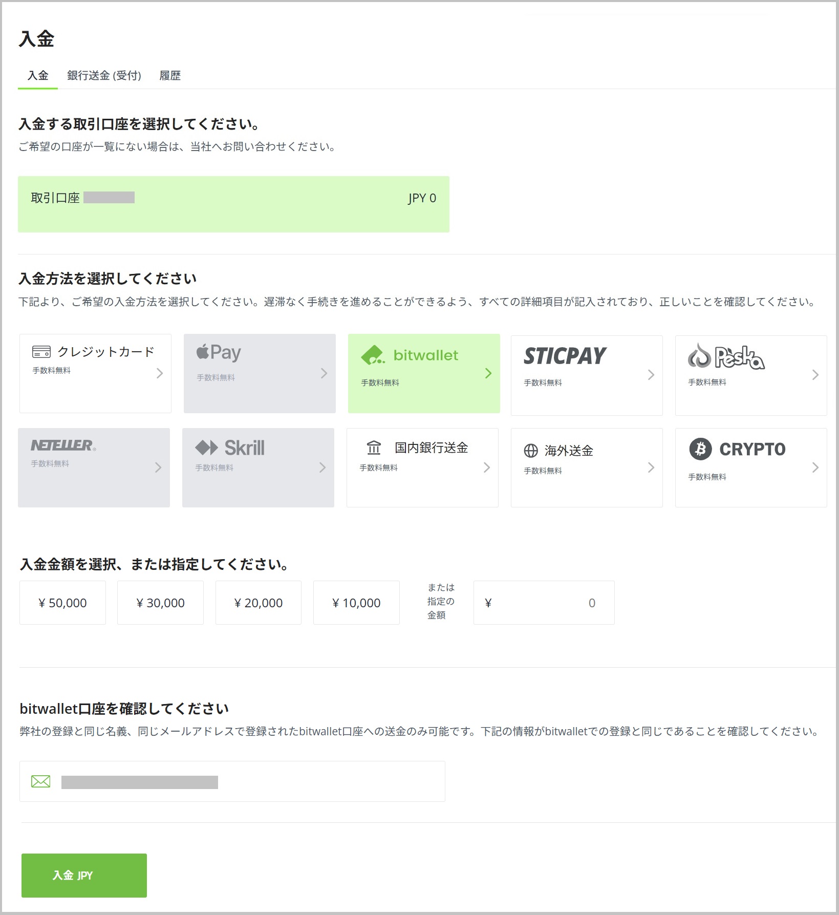The width and height of the screenshot is (839, 915).
Task: Open the 履歴 history tab
Action: point(170,76)
